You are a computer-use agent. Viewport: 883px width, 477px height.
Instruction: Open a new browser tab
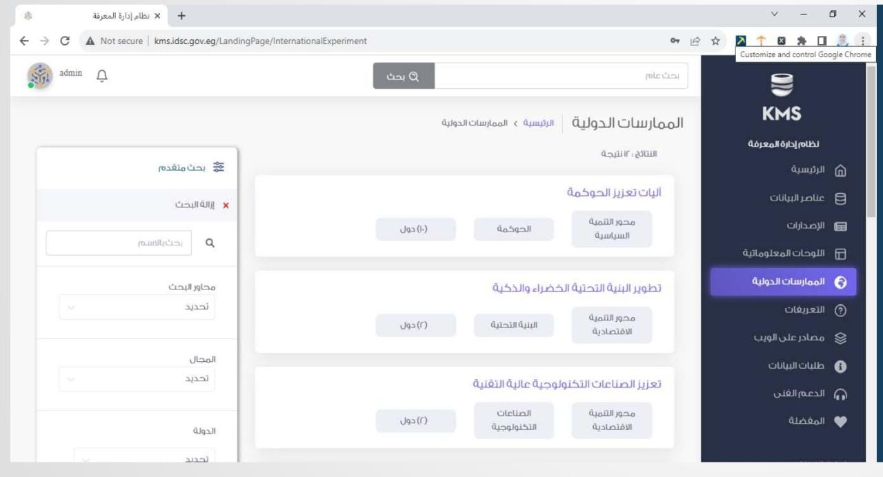[x=181, y=14]
